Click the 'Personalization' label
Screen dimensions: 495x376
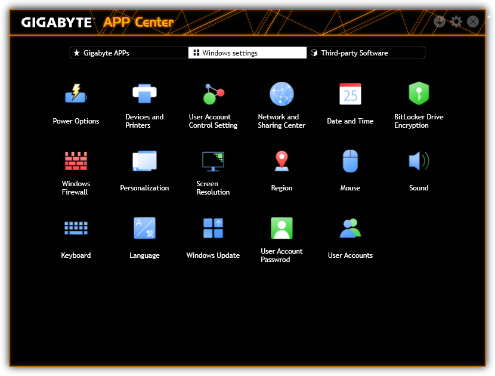pyautogui.click(x=144, y=188)
